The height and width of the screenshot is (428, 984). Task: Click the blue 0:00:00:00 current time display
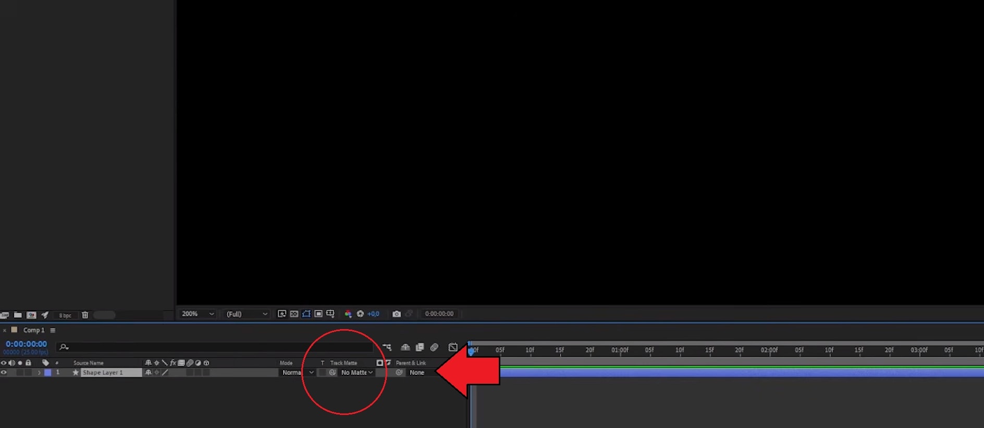[26, 344]
